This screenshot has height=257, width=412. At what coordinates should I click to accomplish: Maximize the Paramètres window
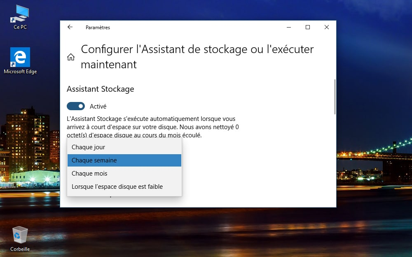coord(307,27)
